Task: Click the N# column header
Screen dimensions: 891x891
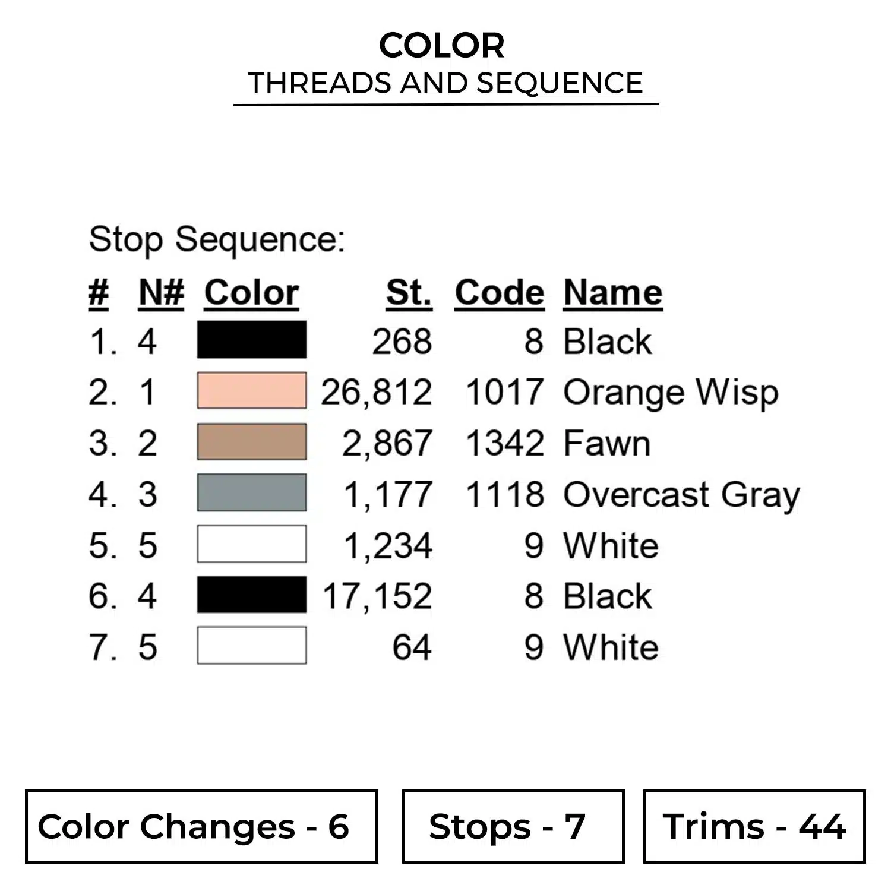Action: point(161,293)
